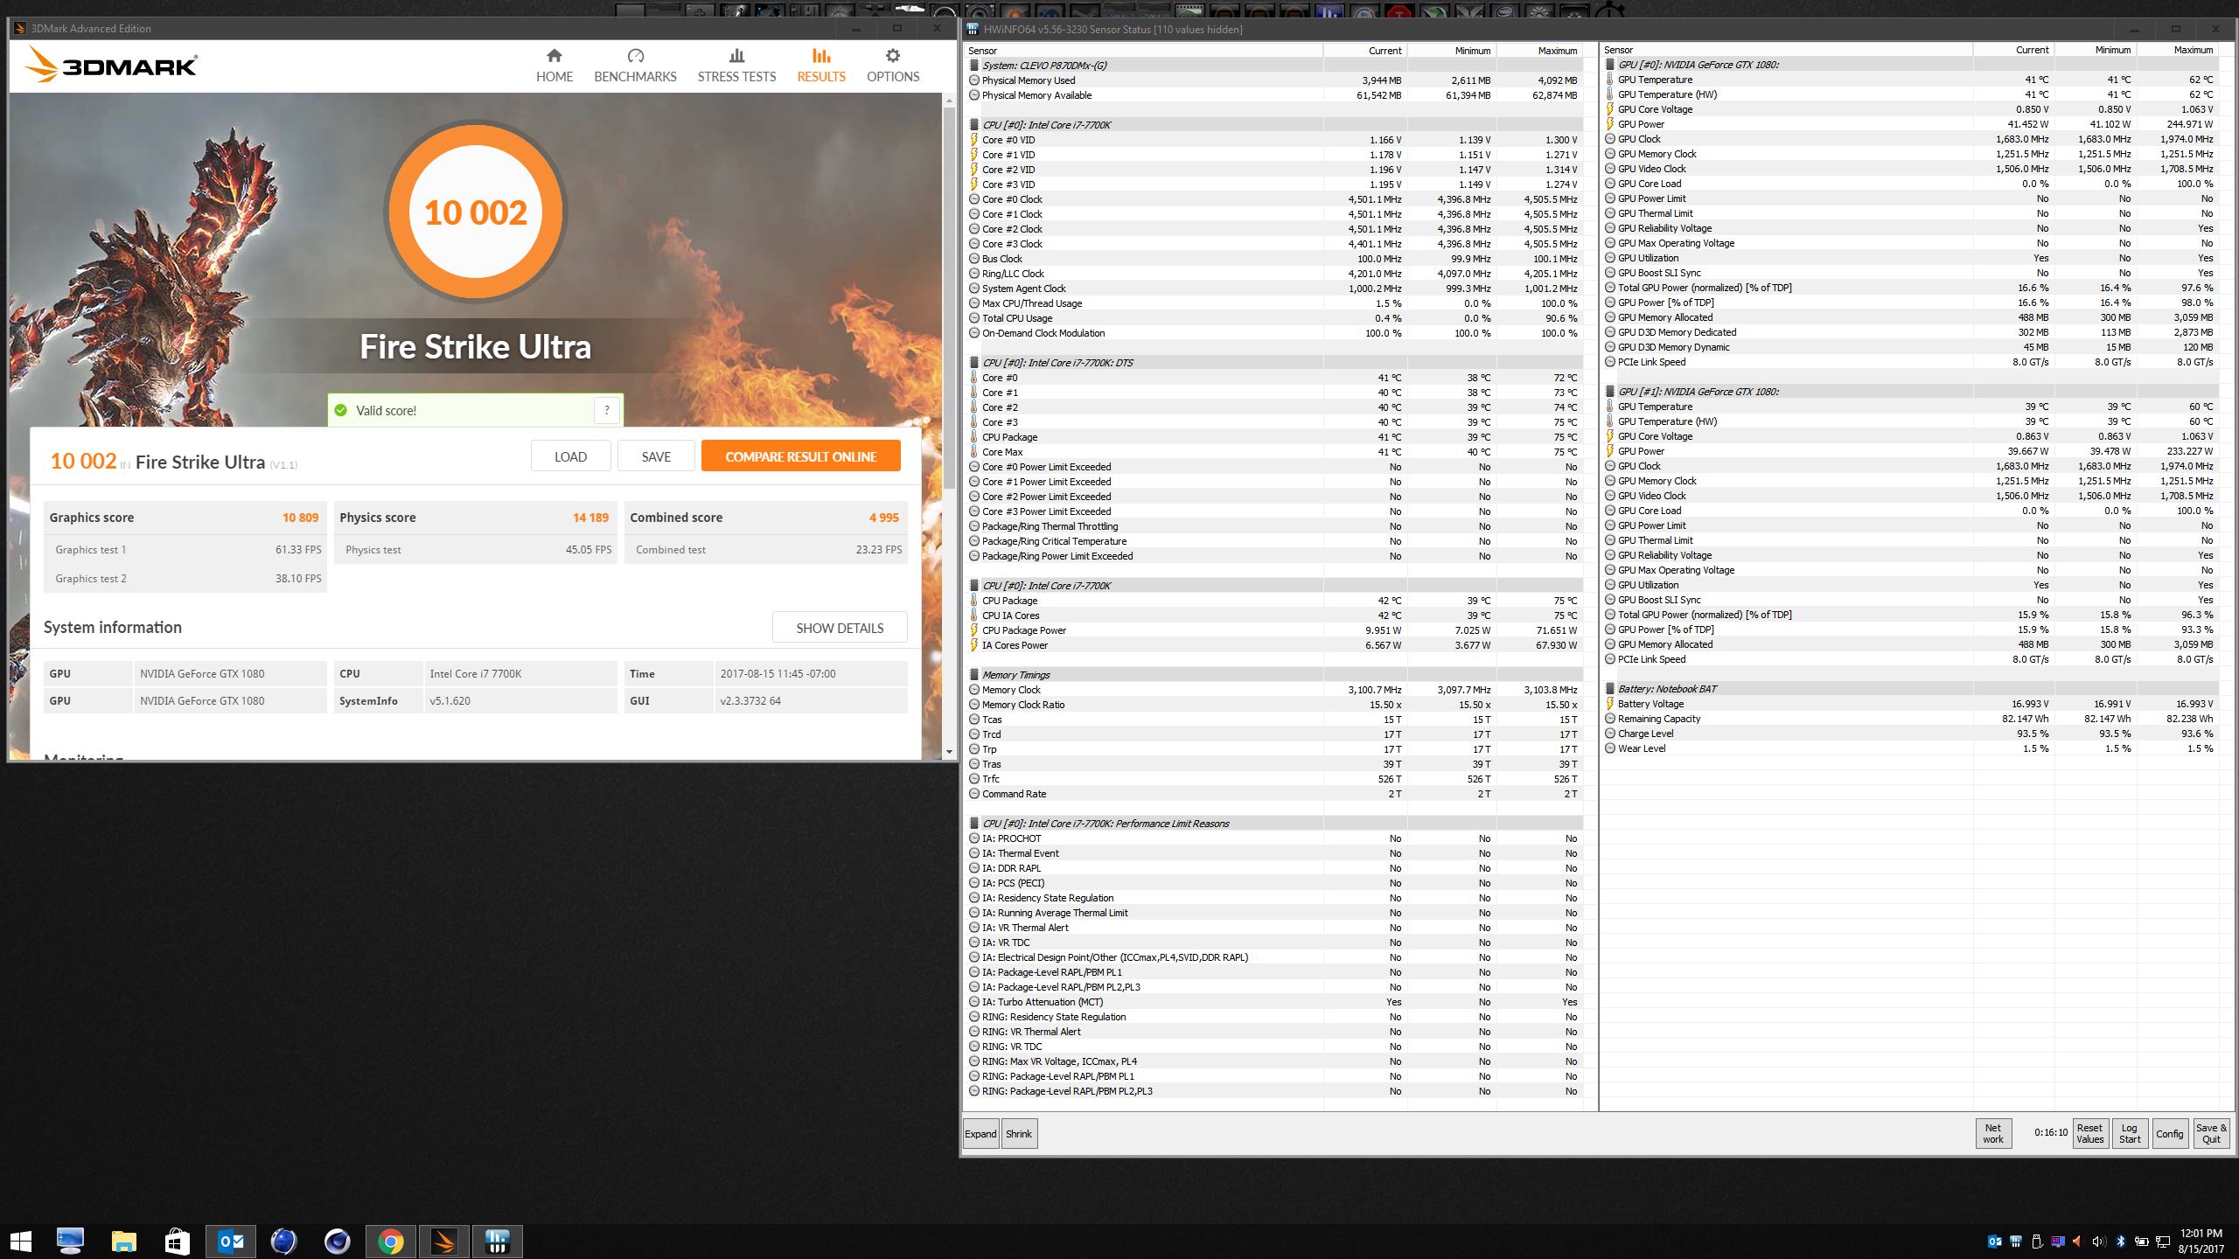Click the green Valid score checkmark icon
The height and width of the screenshot is (1259, 2239).
pos(341,410)
